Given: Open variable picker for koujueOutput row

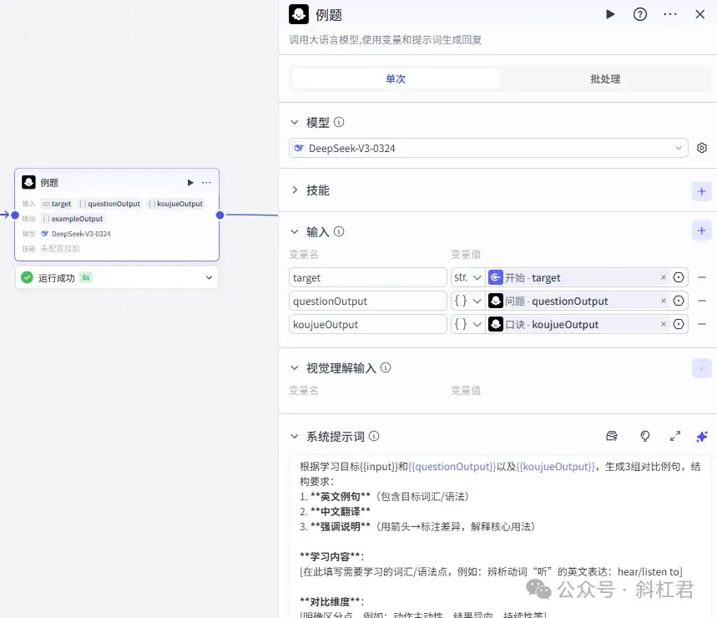Looking at the screenshot, I should [x=679, y=324].
